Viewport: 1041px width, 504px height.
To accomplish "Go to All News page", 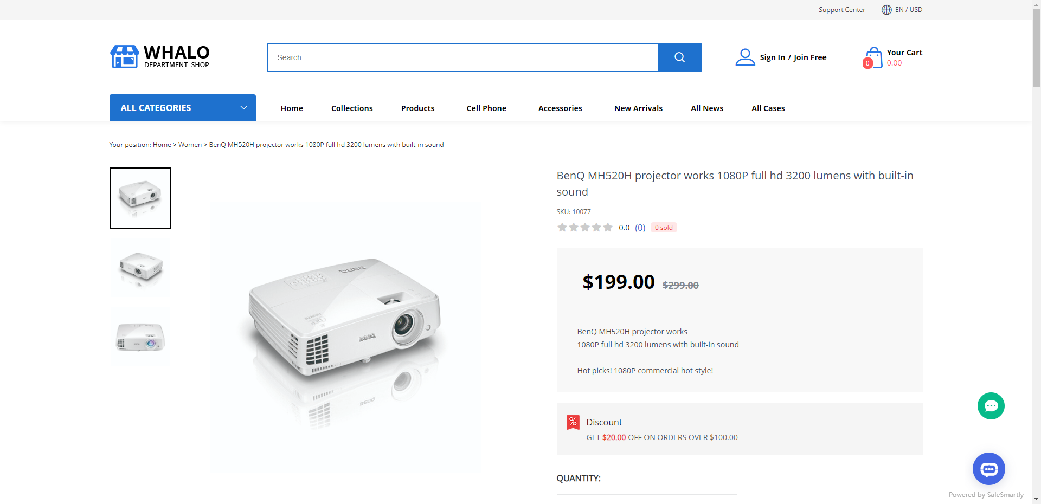I will pos(707,108).
